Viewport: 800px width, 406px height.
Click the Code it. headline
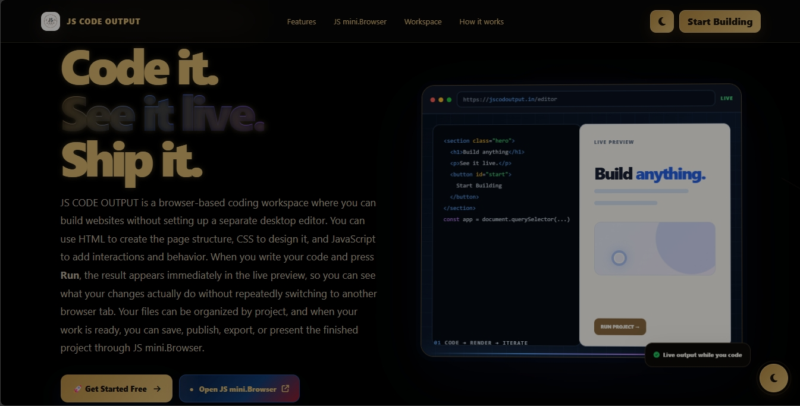click(140, 68)
